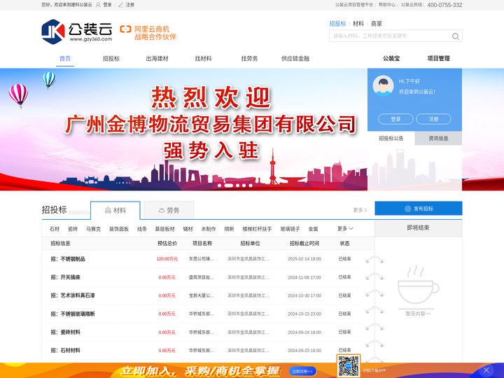Open bid row 招：艺术涂料真石漆
The image size is (504, 378).
(x=73, y=295)
